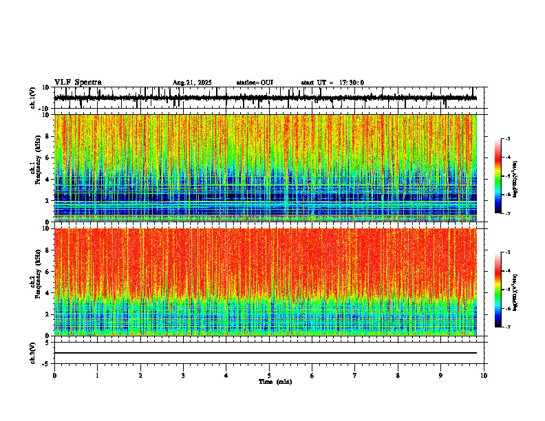Click the ch.2 color scale log(PSD) unit label
The width and height of the screenshot is (545, 421).
(x=515, y=292)
